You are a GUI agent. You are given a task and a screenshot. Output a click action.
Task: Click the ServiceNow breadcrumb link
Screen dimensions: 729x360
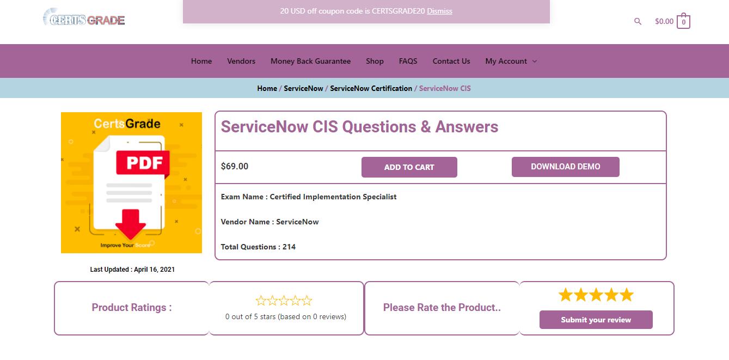(303, 88)
